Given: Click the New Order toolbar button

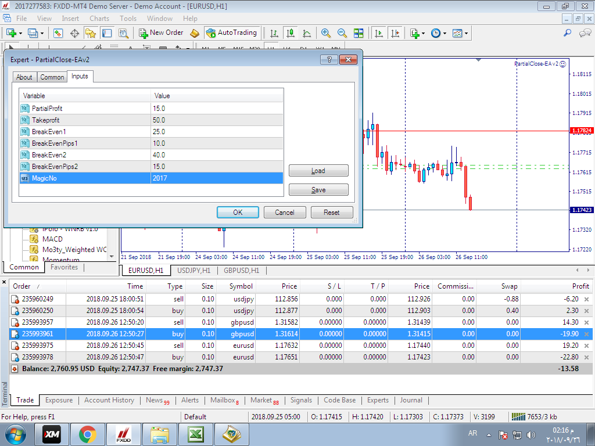Looking at the screenshot, I should click(161, 33).
